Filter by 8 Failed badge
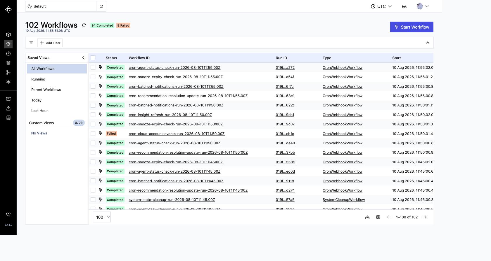Image resolution: width=491 pixels, height=261 pixels. pos(123,25)
